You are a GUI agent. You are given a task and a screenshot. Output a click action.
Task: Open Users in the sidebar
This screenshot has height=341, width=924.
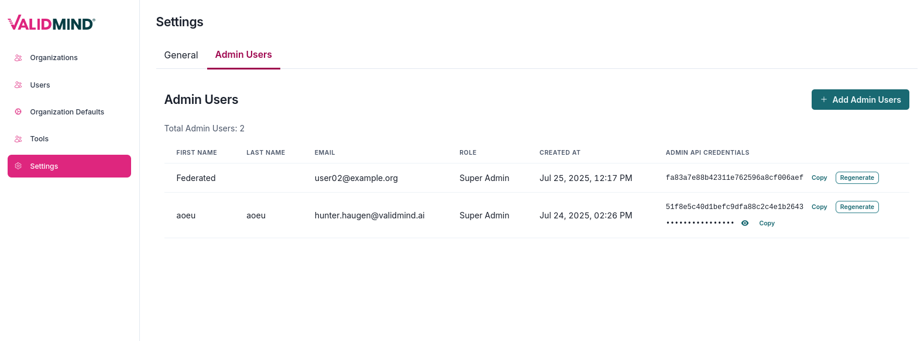click(69, 85)
